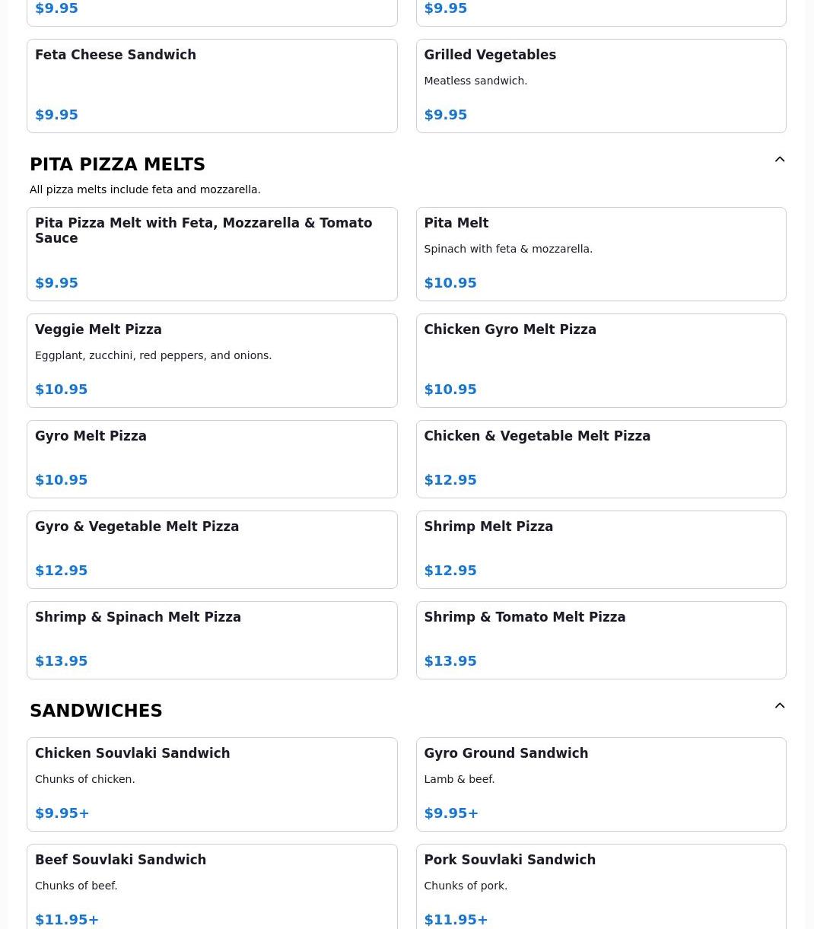Open the Feta Cheese Sandwich item

coord(211,86)
